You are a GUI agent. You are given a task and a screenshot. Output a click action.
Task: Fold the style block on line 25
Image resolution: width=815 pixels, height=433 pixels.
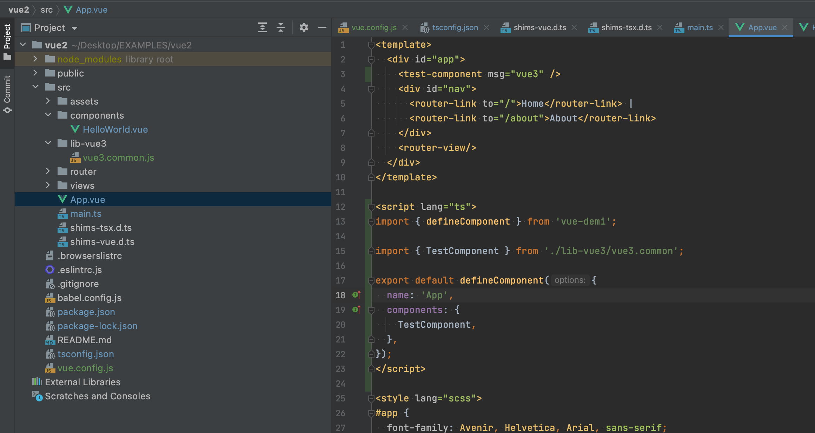371,398
